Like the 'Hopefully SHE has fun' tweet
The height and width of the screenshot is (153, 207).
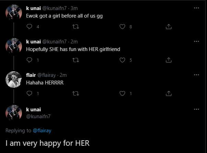pos(122,60)
